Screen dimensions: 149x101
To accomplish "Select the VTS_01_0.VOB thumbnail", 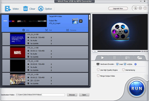I will tap(18, 39).
